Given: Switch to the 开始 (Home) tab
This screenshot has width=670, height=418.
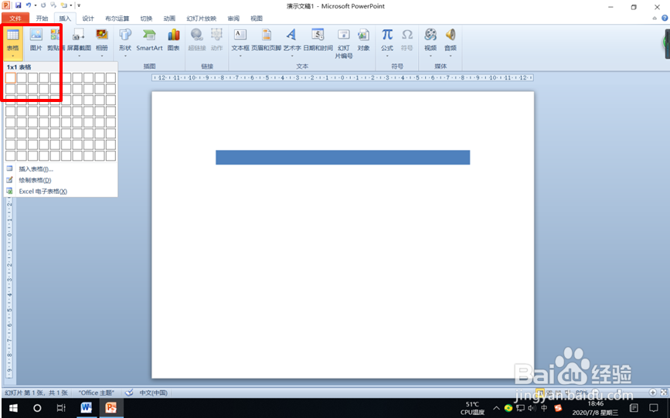Looking at the screenshot, I should [x=42, y=19].
